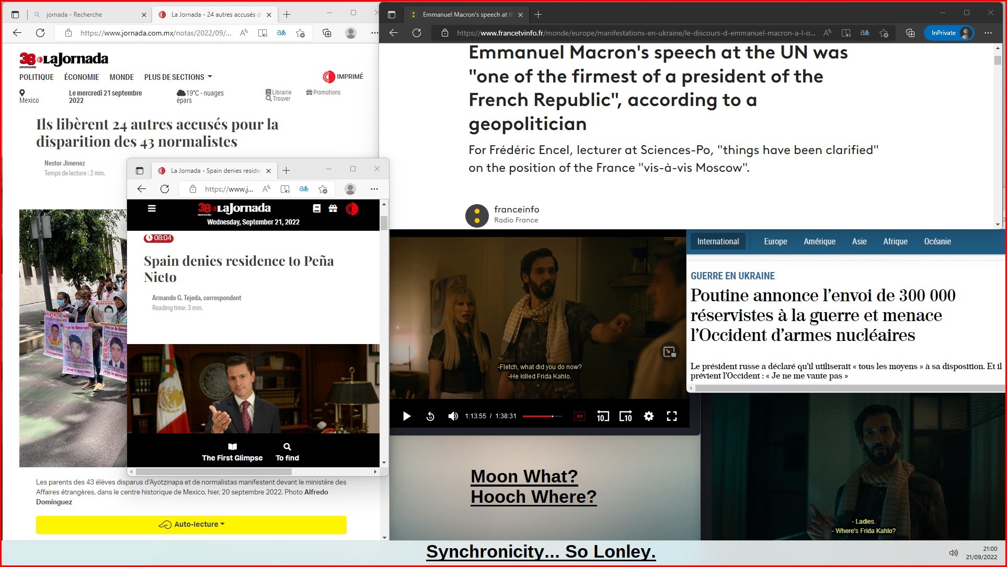
Task: Refresh the francetvinfo Macron speech page
Action: [417, 33]
